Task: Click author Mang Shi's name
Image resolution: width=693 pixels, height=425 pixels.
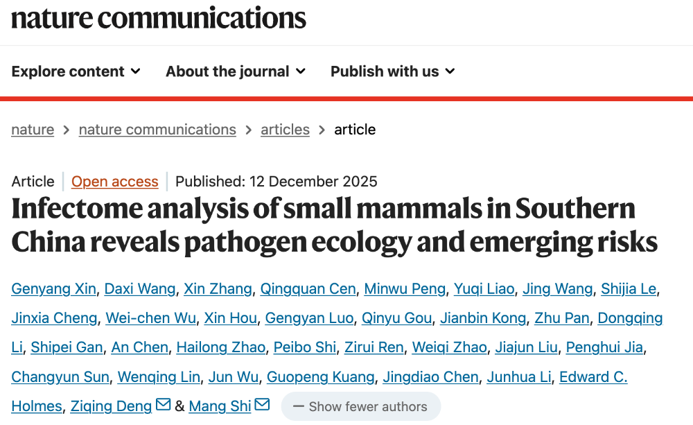Action: click(220, 406)
